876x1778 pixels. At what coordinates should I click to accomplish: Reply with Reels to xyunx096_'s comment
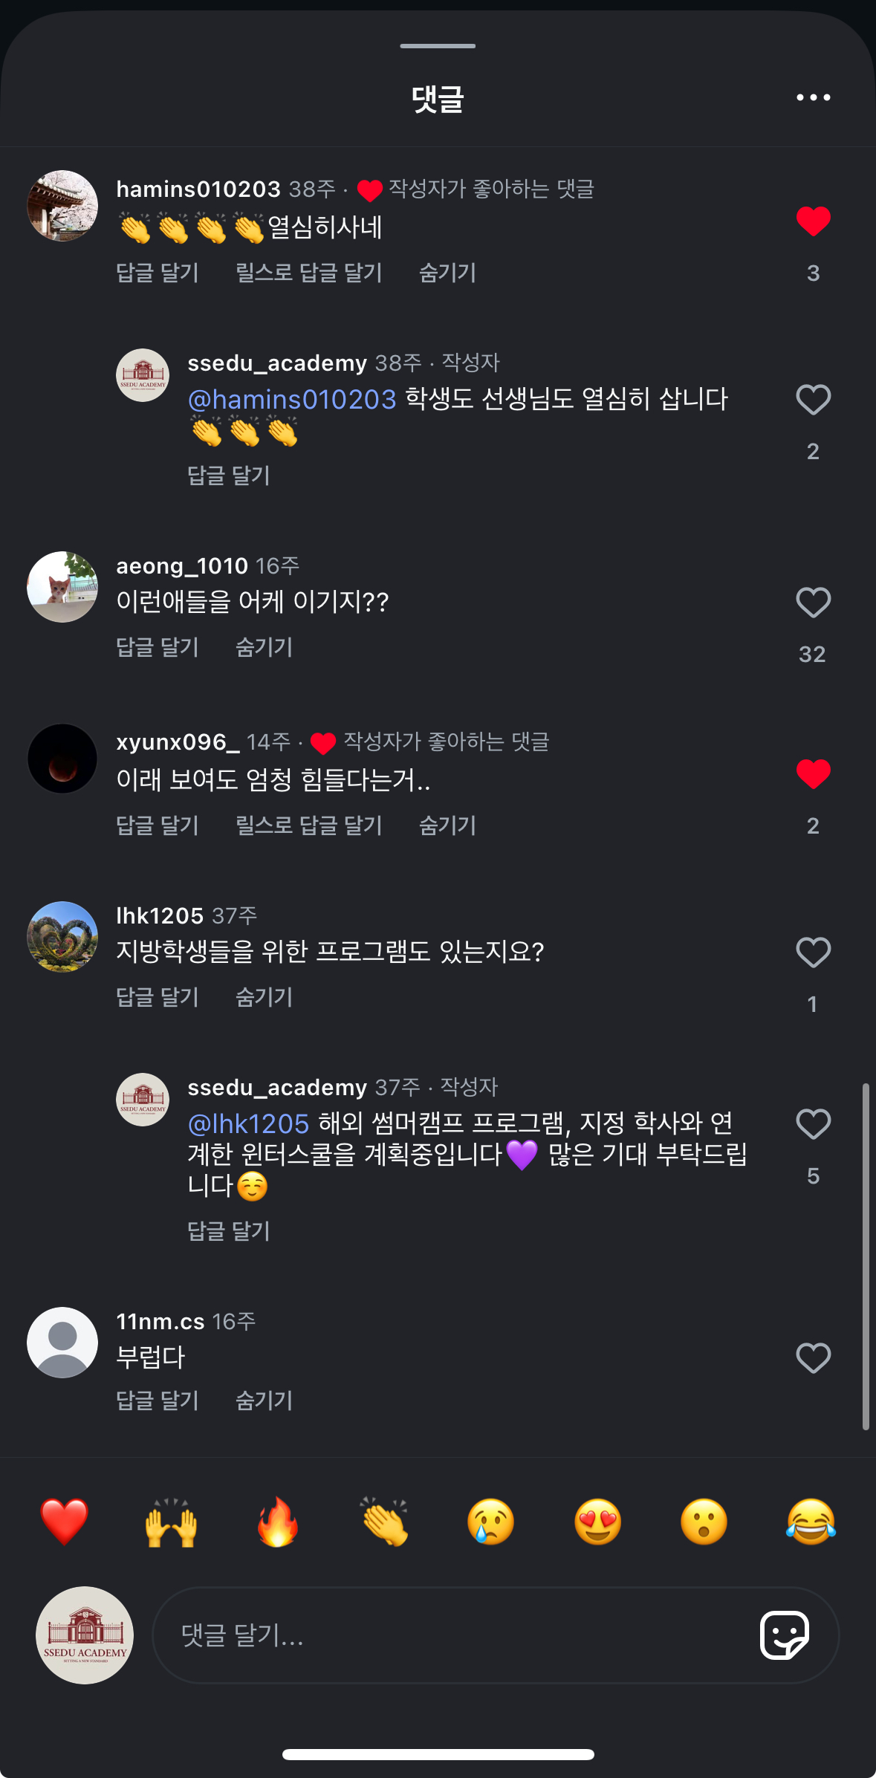[308, 825]
